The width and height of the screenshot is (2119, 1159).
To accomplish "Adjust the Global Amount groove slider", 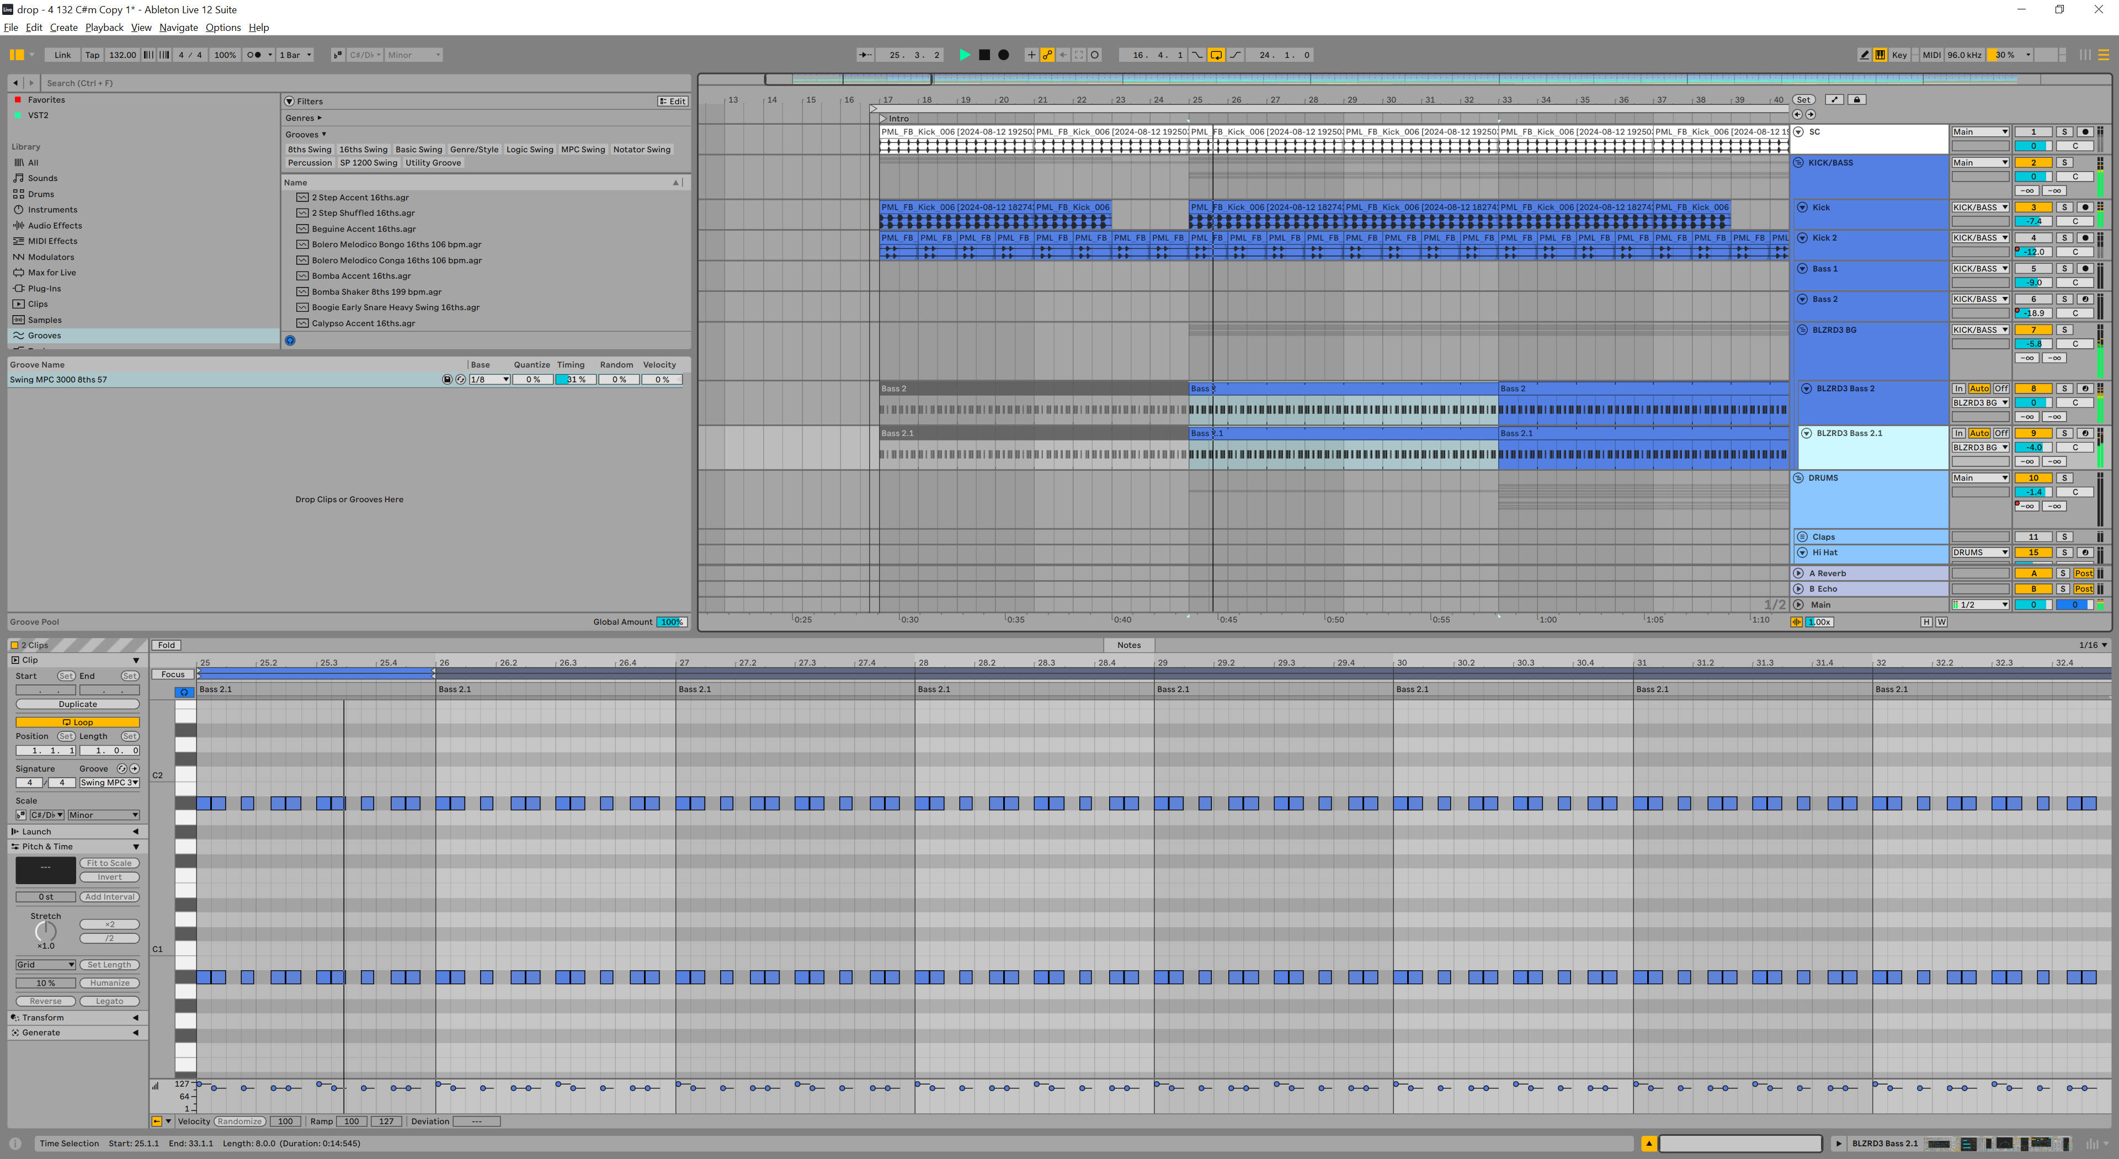I will coord(671,622).
